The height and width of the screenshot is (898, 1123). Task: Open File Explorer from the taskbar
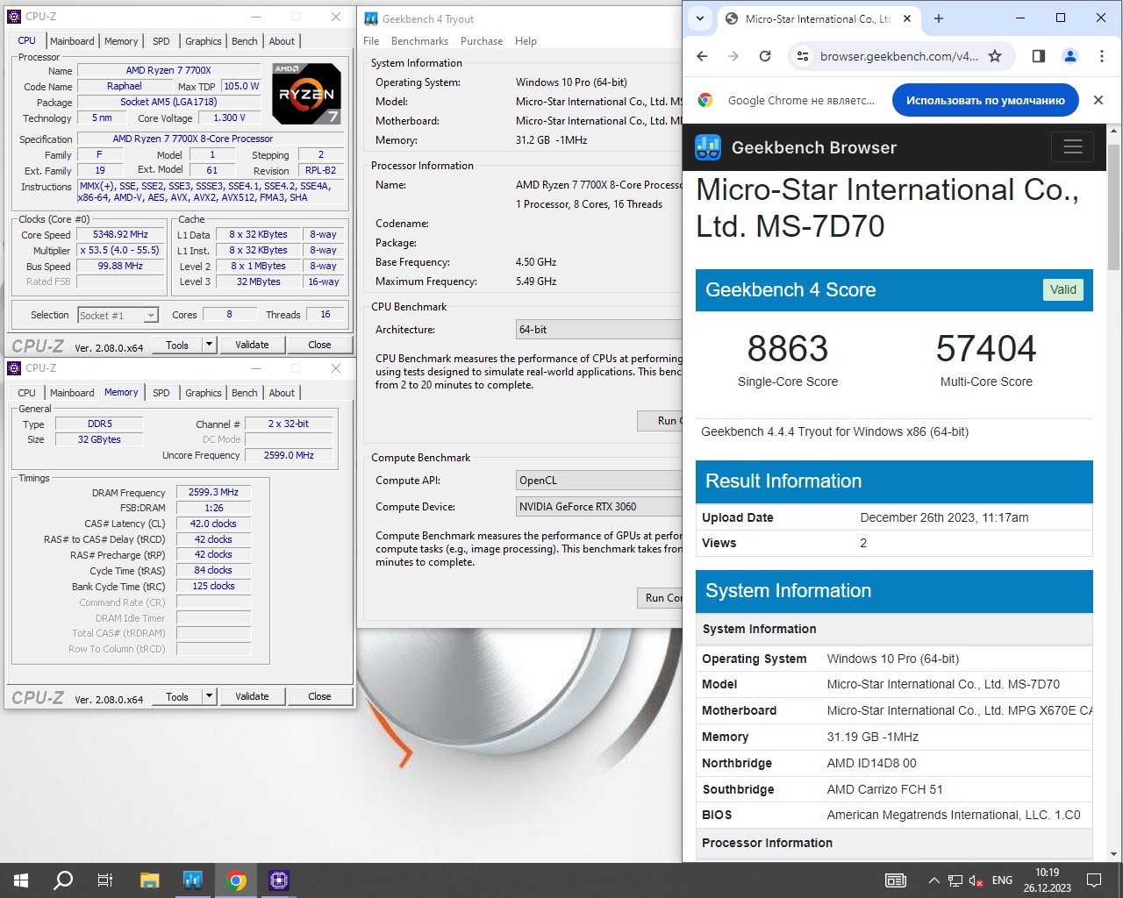[x=149, y=880]
